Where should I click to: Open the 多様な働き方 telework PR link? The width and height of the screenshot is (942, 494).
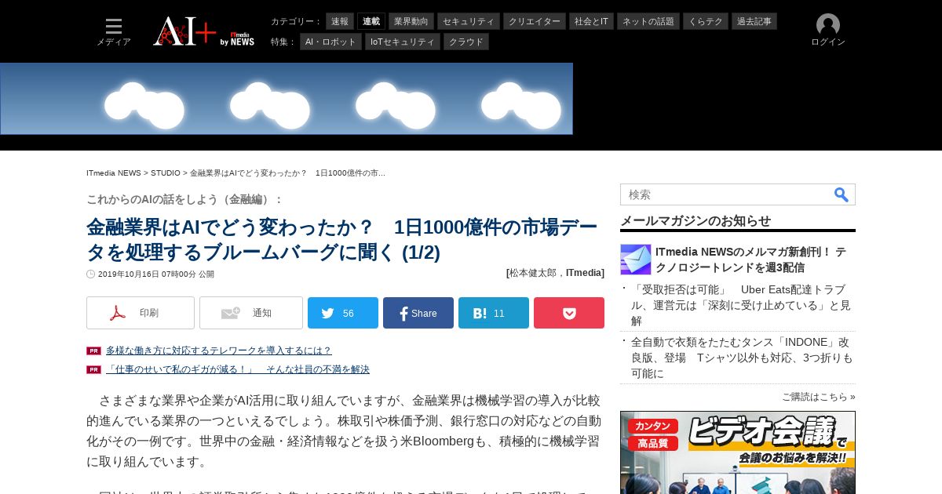(219, 351)
